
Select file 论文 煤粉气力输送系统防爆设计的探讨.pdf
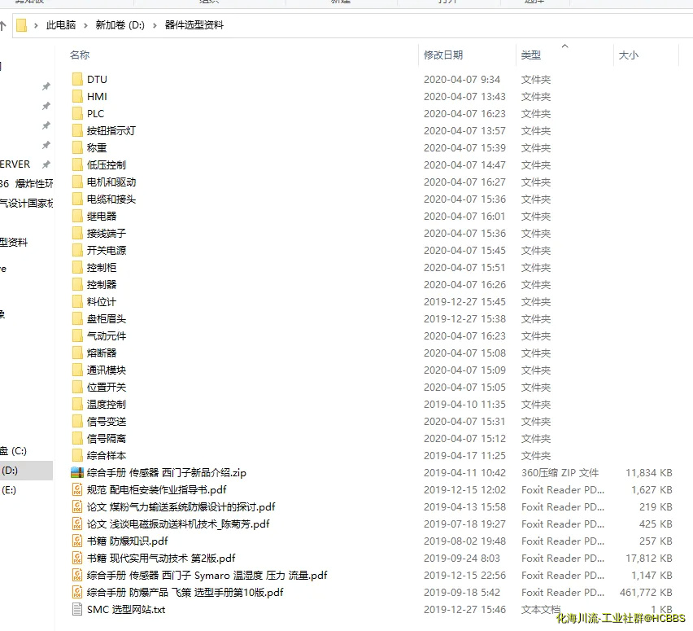point(181,507)
